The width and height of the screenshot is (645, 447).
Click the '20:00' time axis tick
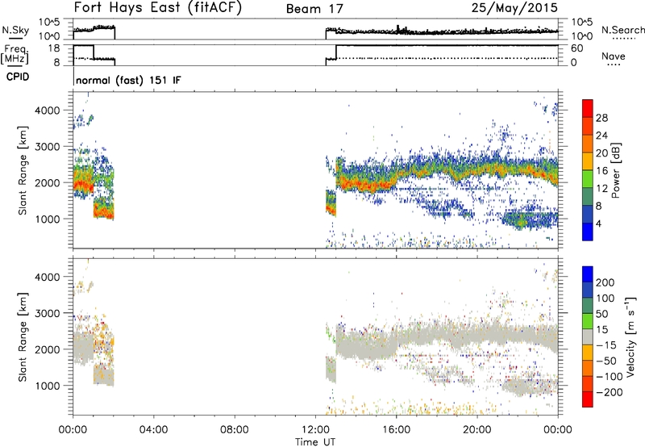click(x=476, y=430)
